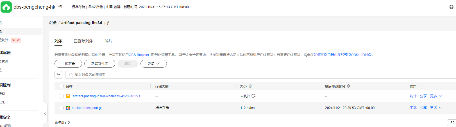Click the smiley feedback icon
The height and width of the screenshot is (127, 456).
(451, 7)
